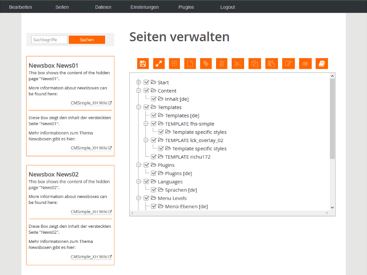Click the folder icon beside Menu Levels

[x=153, y=198]
